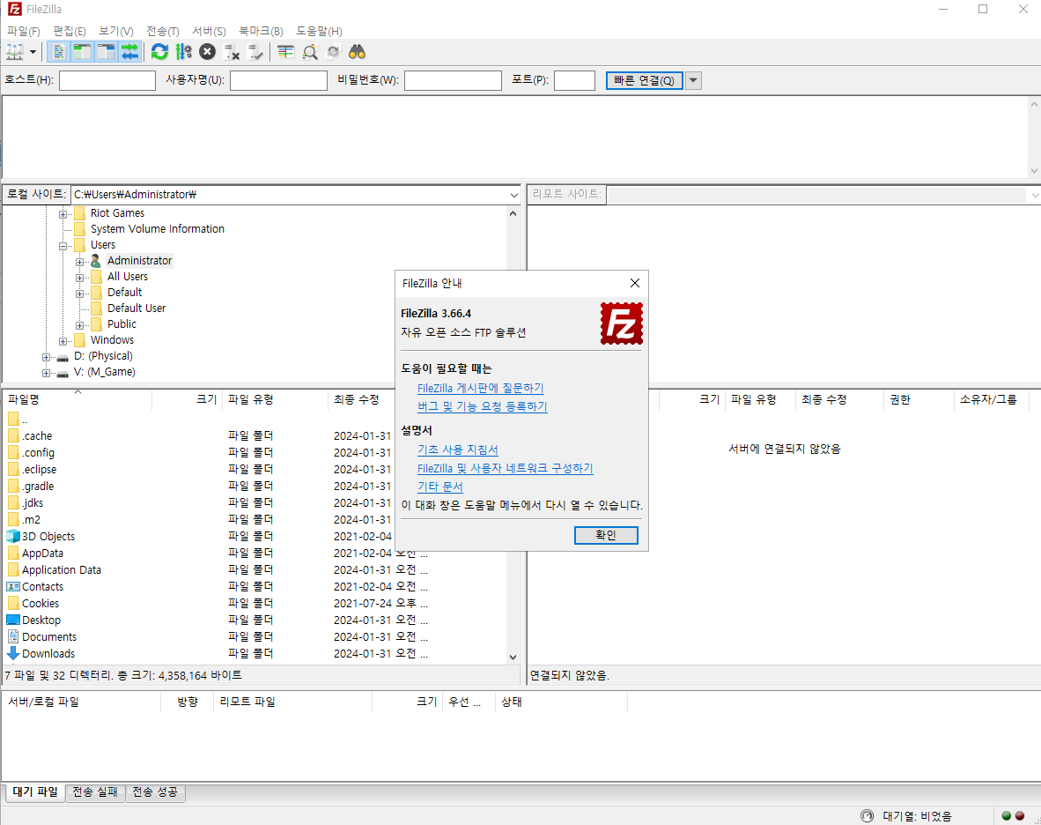Collapse the Users folder
This screenshot has height=825, width=1041.
63,246
